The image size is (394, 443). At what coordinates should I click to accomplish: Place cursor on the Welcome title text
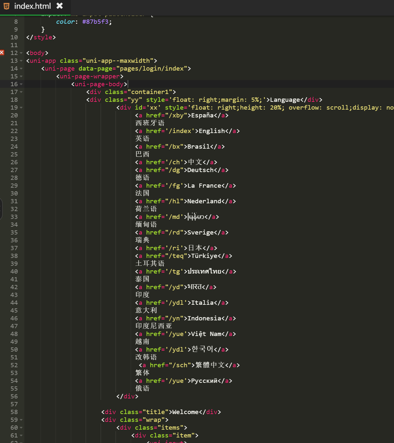click(x=185, y=412)
